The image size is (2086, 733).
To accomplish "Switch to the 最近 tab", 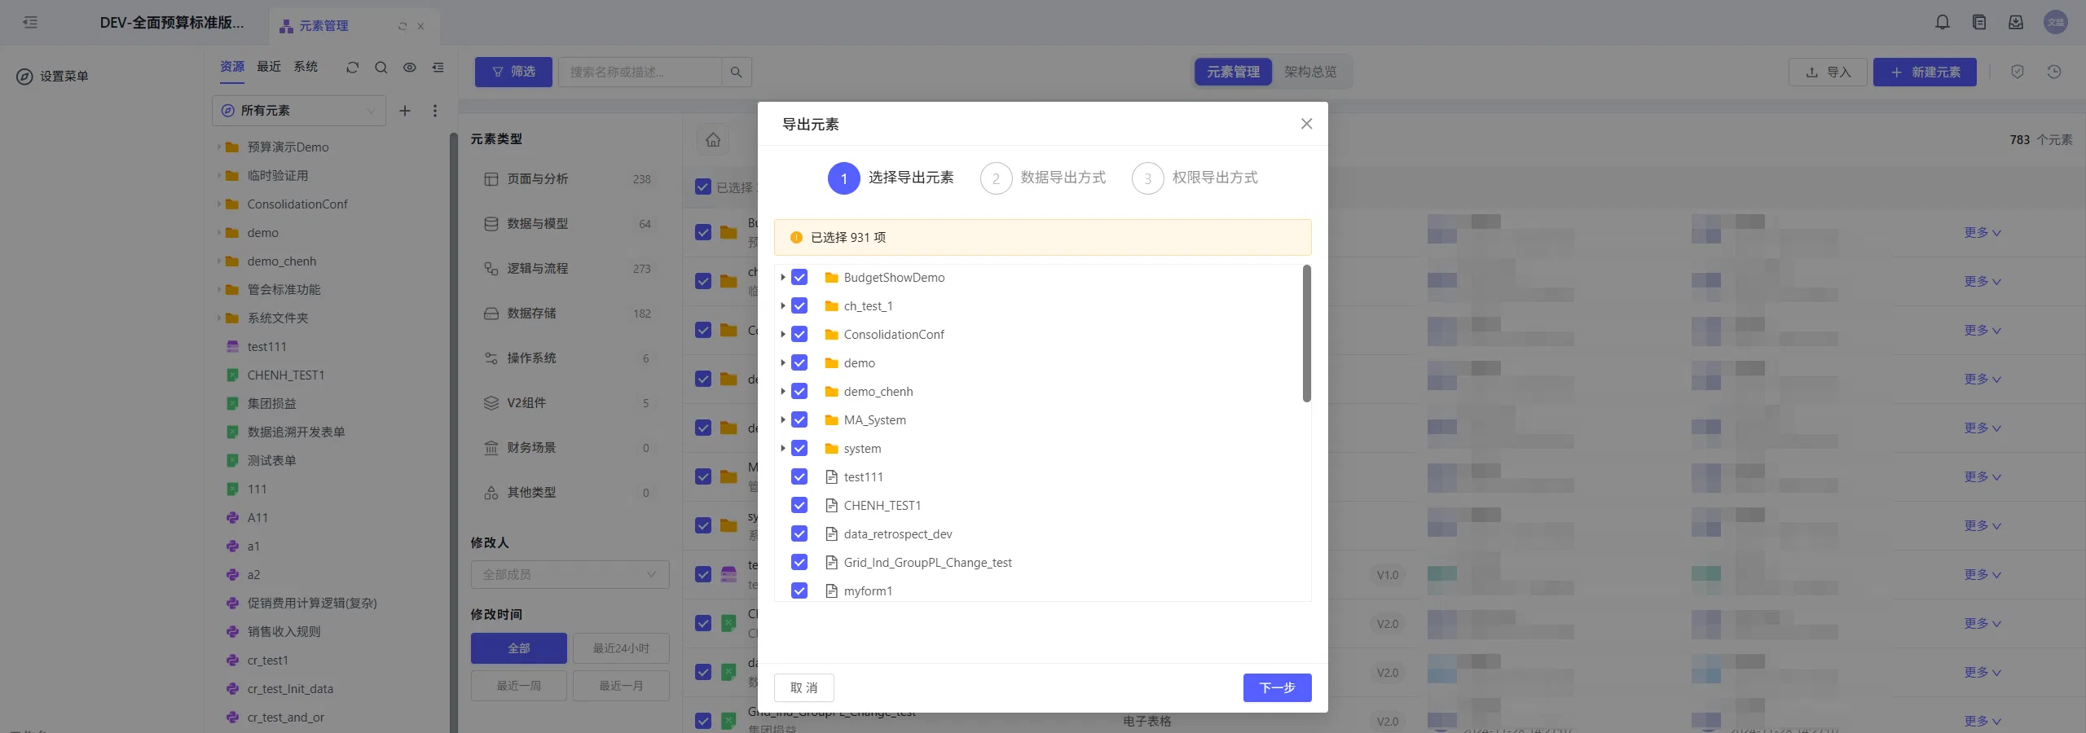I will point(269,67).
